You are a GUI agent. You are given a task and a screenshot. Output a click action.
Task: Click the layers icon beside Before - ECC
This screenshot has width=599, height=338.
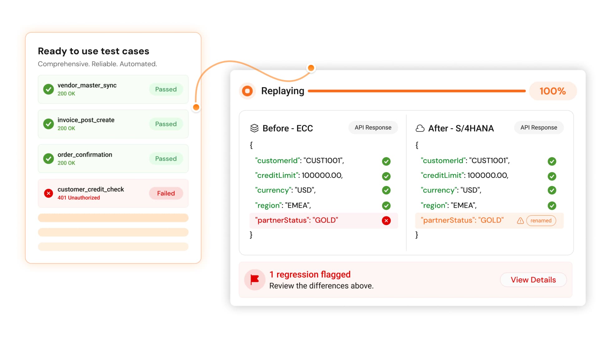tap(254, 128)
